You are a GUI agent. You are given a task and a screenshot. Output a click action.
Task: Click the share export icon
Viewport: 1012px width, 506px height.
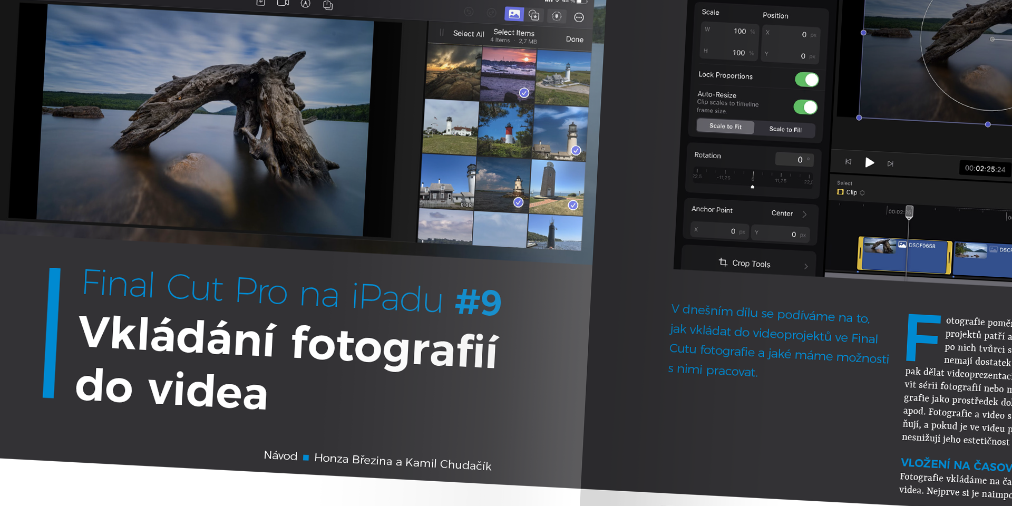328,5
